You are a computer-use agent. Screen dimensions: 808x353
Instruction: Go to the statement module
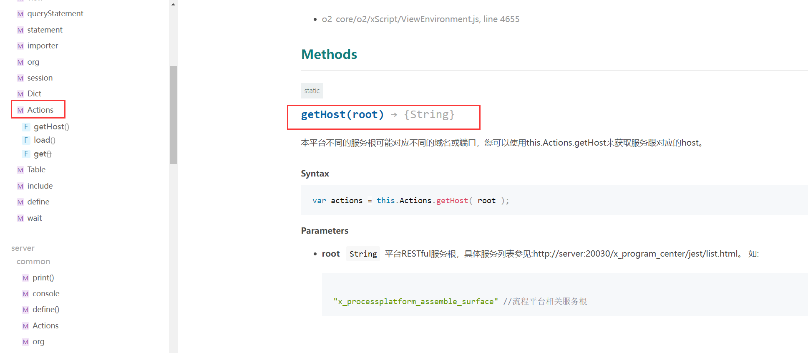45,30
